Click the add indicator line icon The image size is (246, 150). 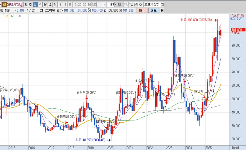[131, 5]
